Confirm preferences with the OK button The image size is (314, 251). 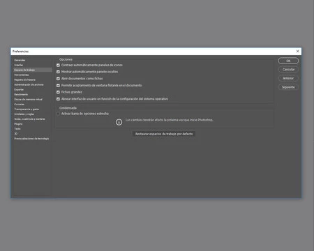[288, 61]
